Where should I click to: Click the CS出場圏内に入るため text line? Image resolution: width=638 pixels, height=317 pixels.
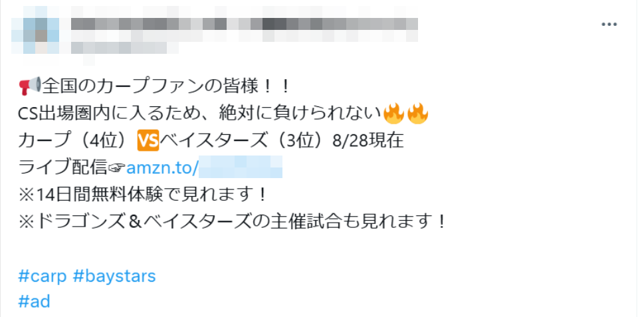pyautogui.click(x=200, y=114)
